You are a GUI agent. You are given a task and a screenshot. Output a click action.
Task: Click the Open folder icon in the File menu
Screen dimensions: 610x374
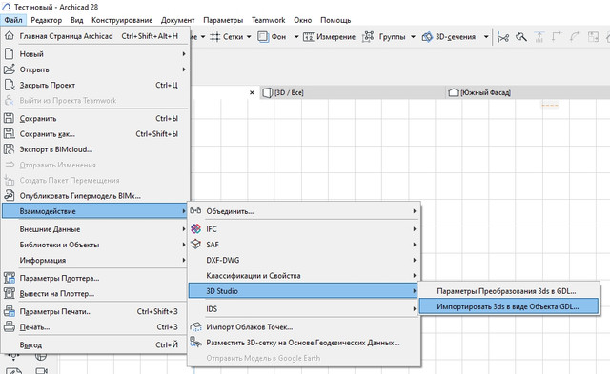click(x=9, y=69)
